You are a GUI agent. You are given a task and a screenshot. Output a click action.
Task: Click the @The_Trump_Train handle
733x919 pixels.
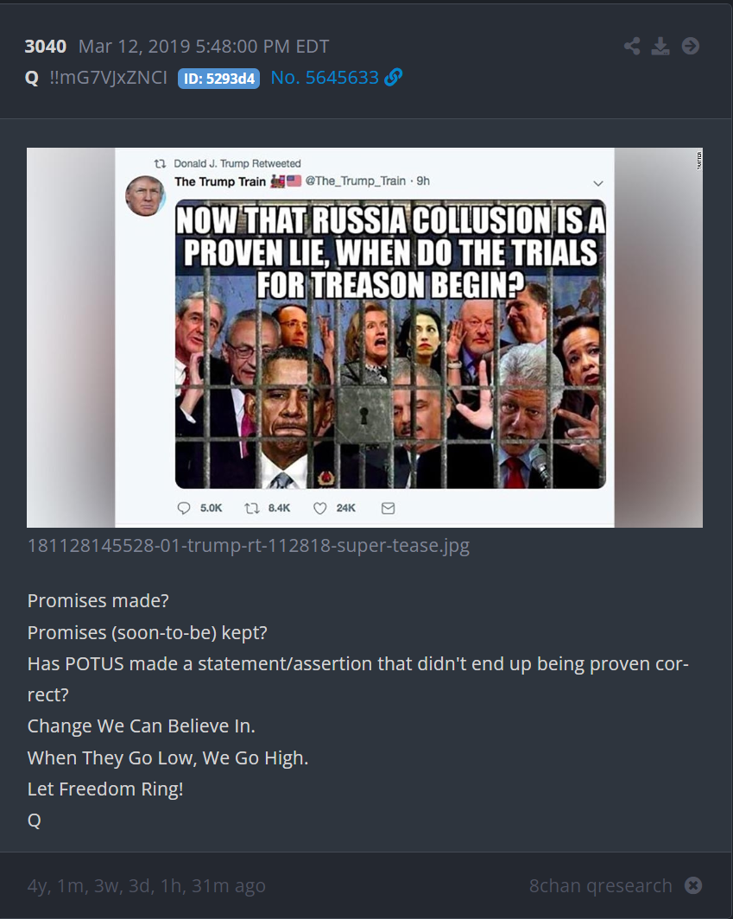[x=355, y=181]
